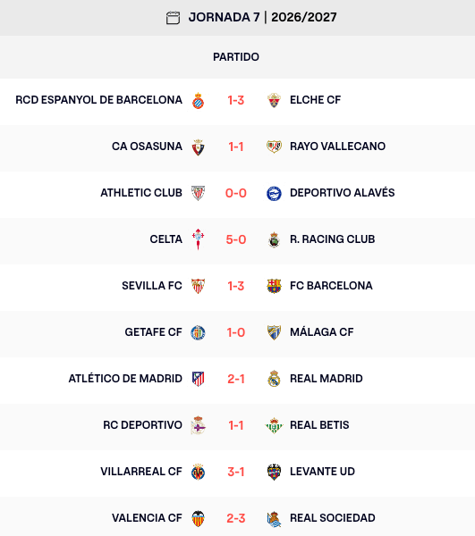Click the Rayo Vallecano team name
The height and width of the screenshot is (536, 475).
(337, 147)
